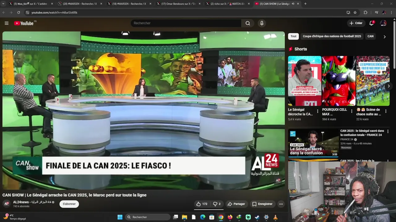The image size is (396, 222).
Task: Start voice search with the microphone
Action: click(262, 23)
